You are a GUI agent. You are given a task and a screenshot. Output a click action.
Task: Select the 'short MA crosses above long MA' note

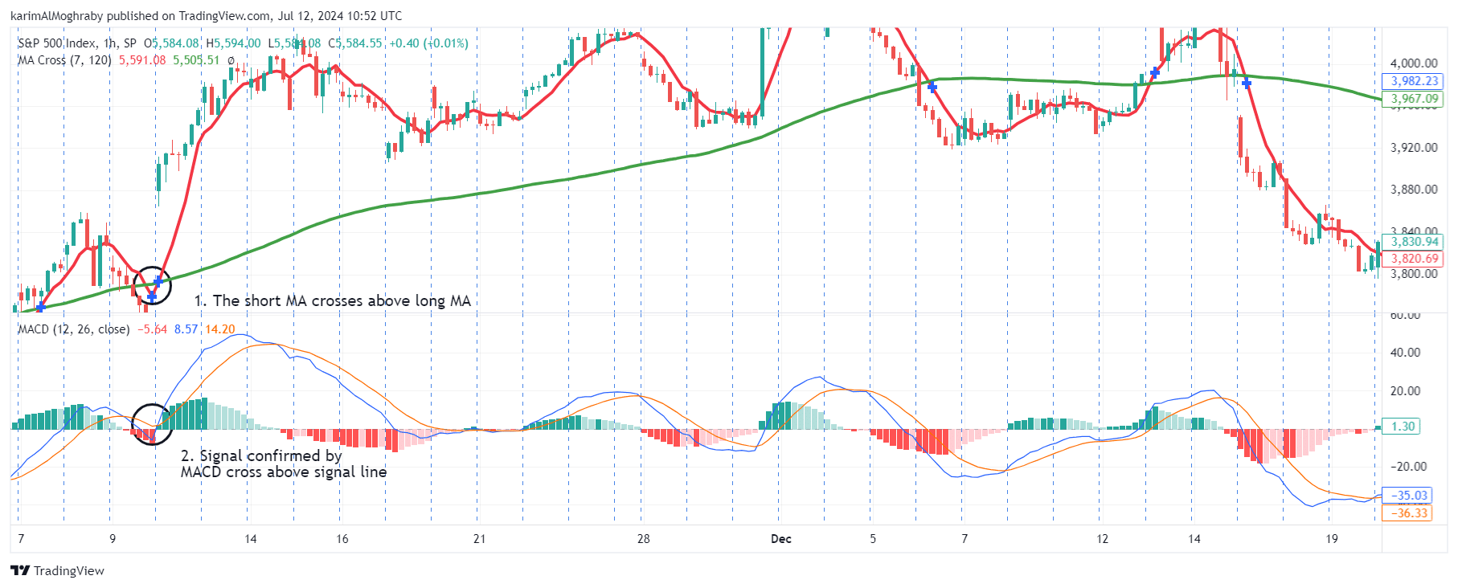(333, 300)
